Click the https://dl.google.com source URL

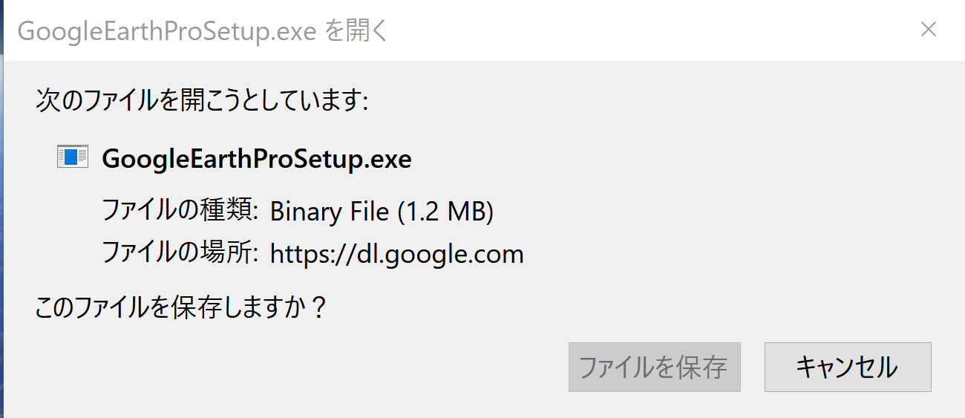396,255
